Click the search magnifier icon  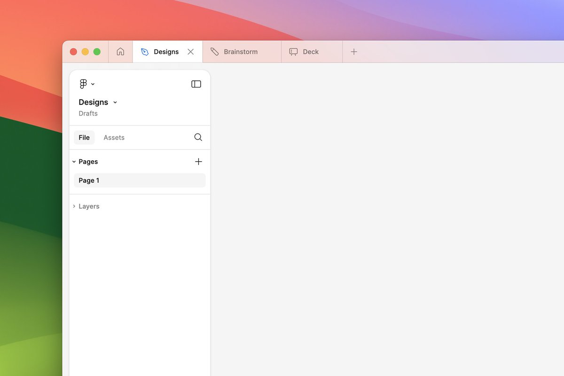coord(198,137)
